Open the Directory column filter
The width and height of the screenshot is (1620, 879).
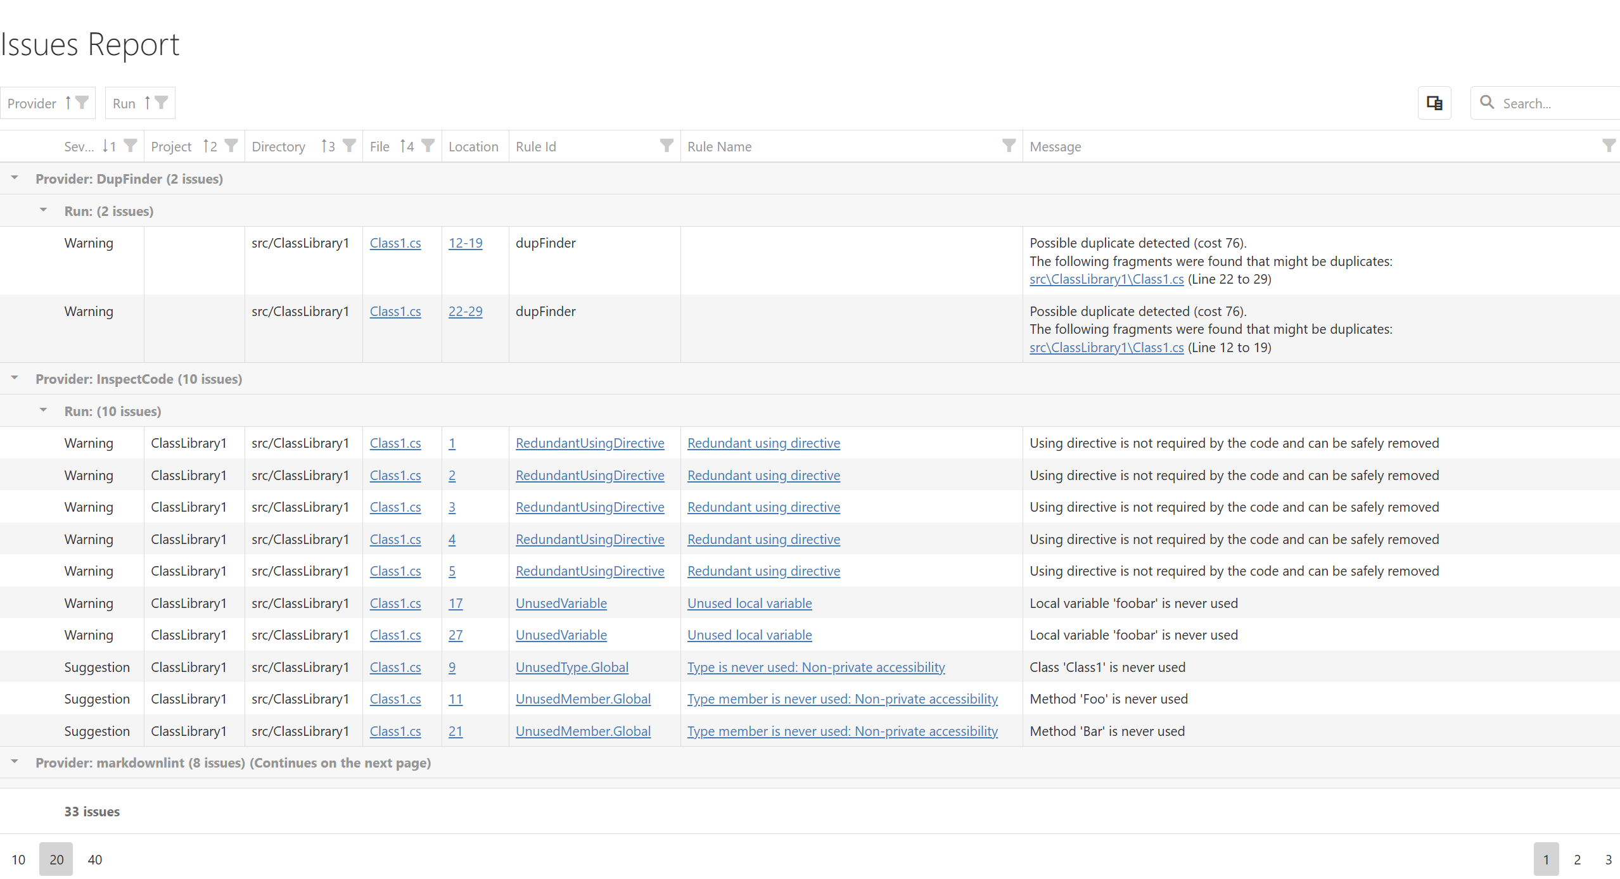click(349, 146)
